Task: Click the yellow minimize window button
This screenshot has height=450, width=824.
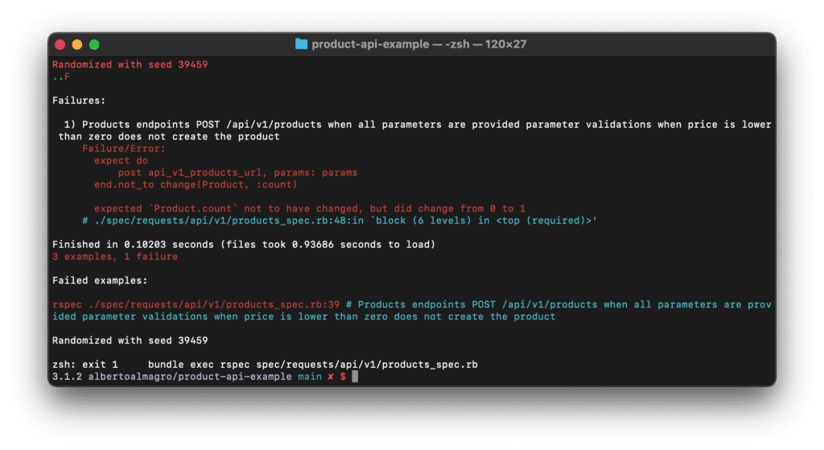Action: click(77, 45)
